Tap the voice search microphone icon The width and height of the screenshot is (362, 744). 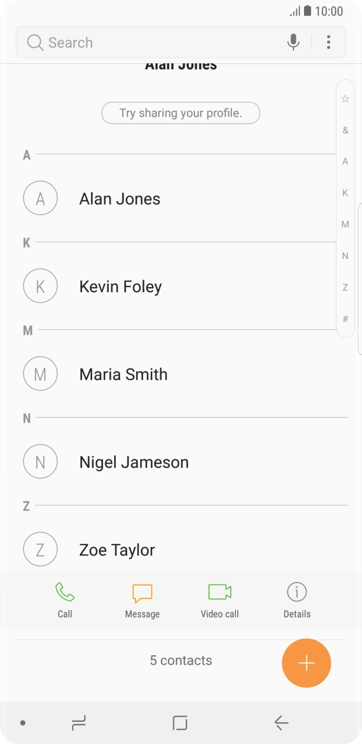(293, 42)
